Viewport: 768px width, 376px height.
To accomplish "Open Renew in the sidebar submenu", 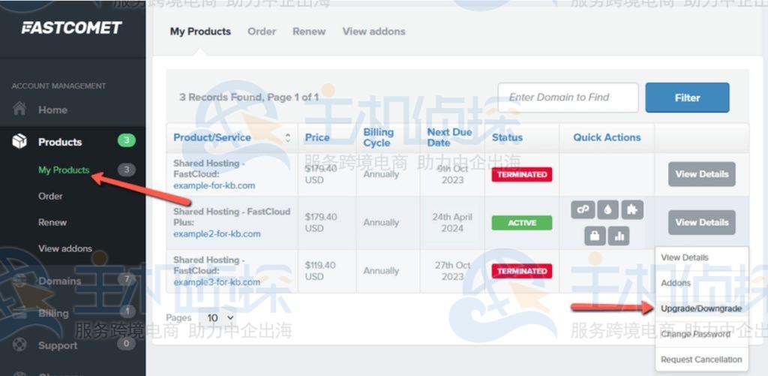I will (52, 222).
